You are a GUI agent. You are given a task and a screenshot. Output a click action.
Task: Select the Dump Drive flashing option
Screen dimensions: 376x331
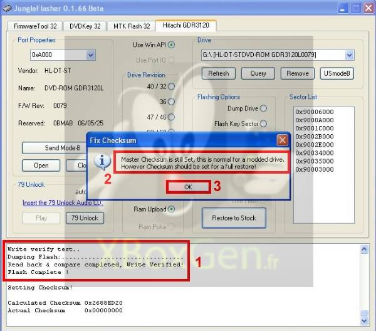point(263,108)
